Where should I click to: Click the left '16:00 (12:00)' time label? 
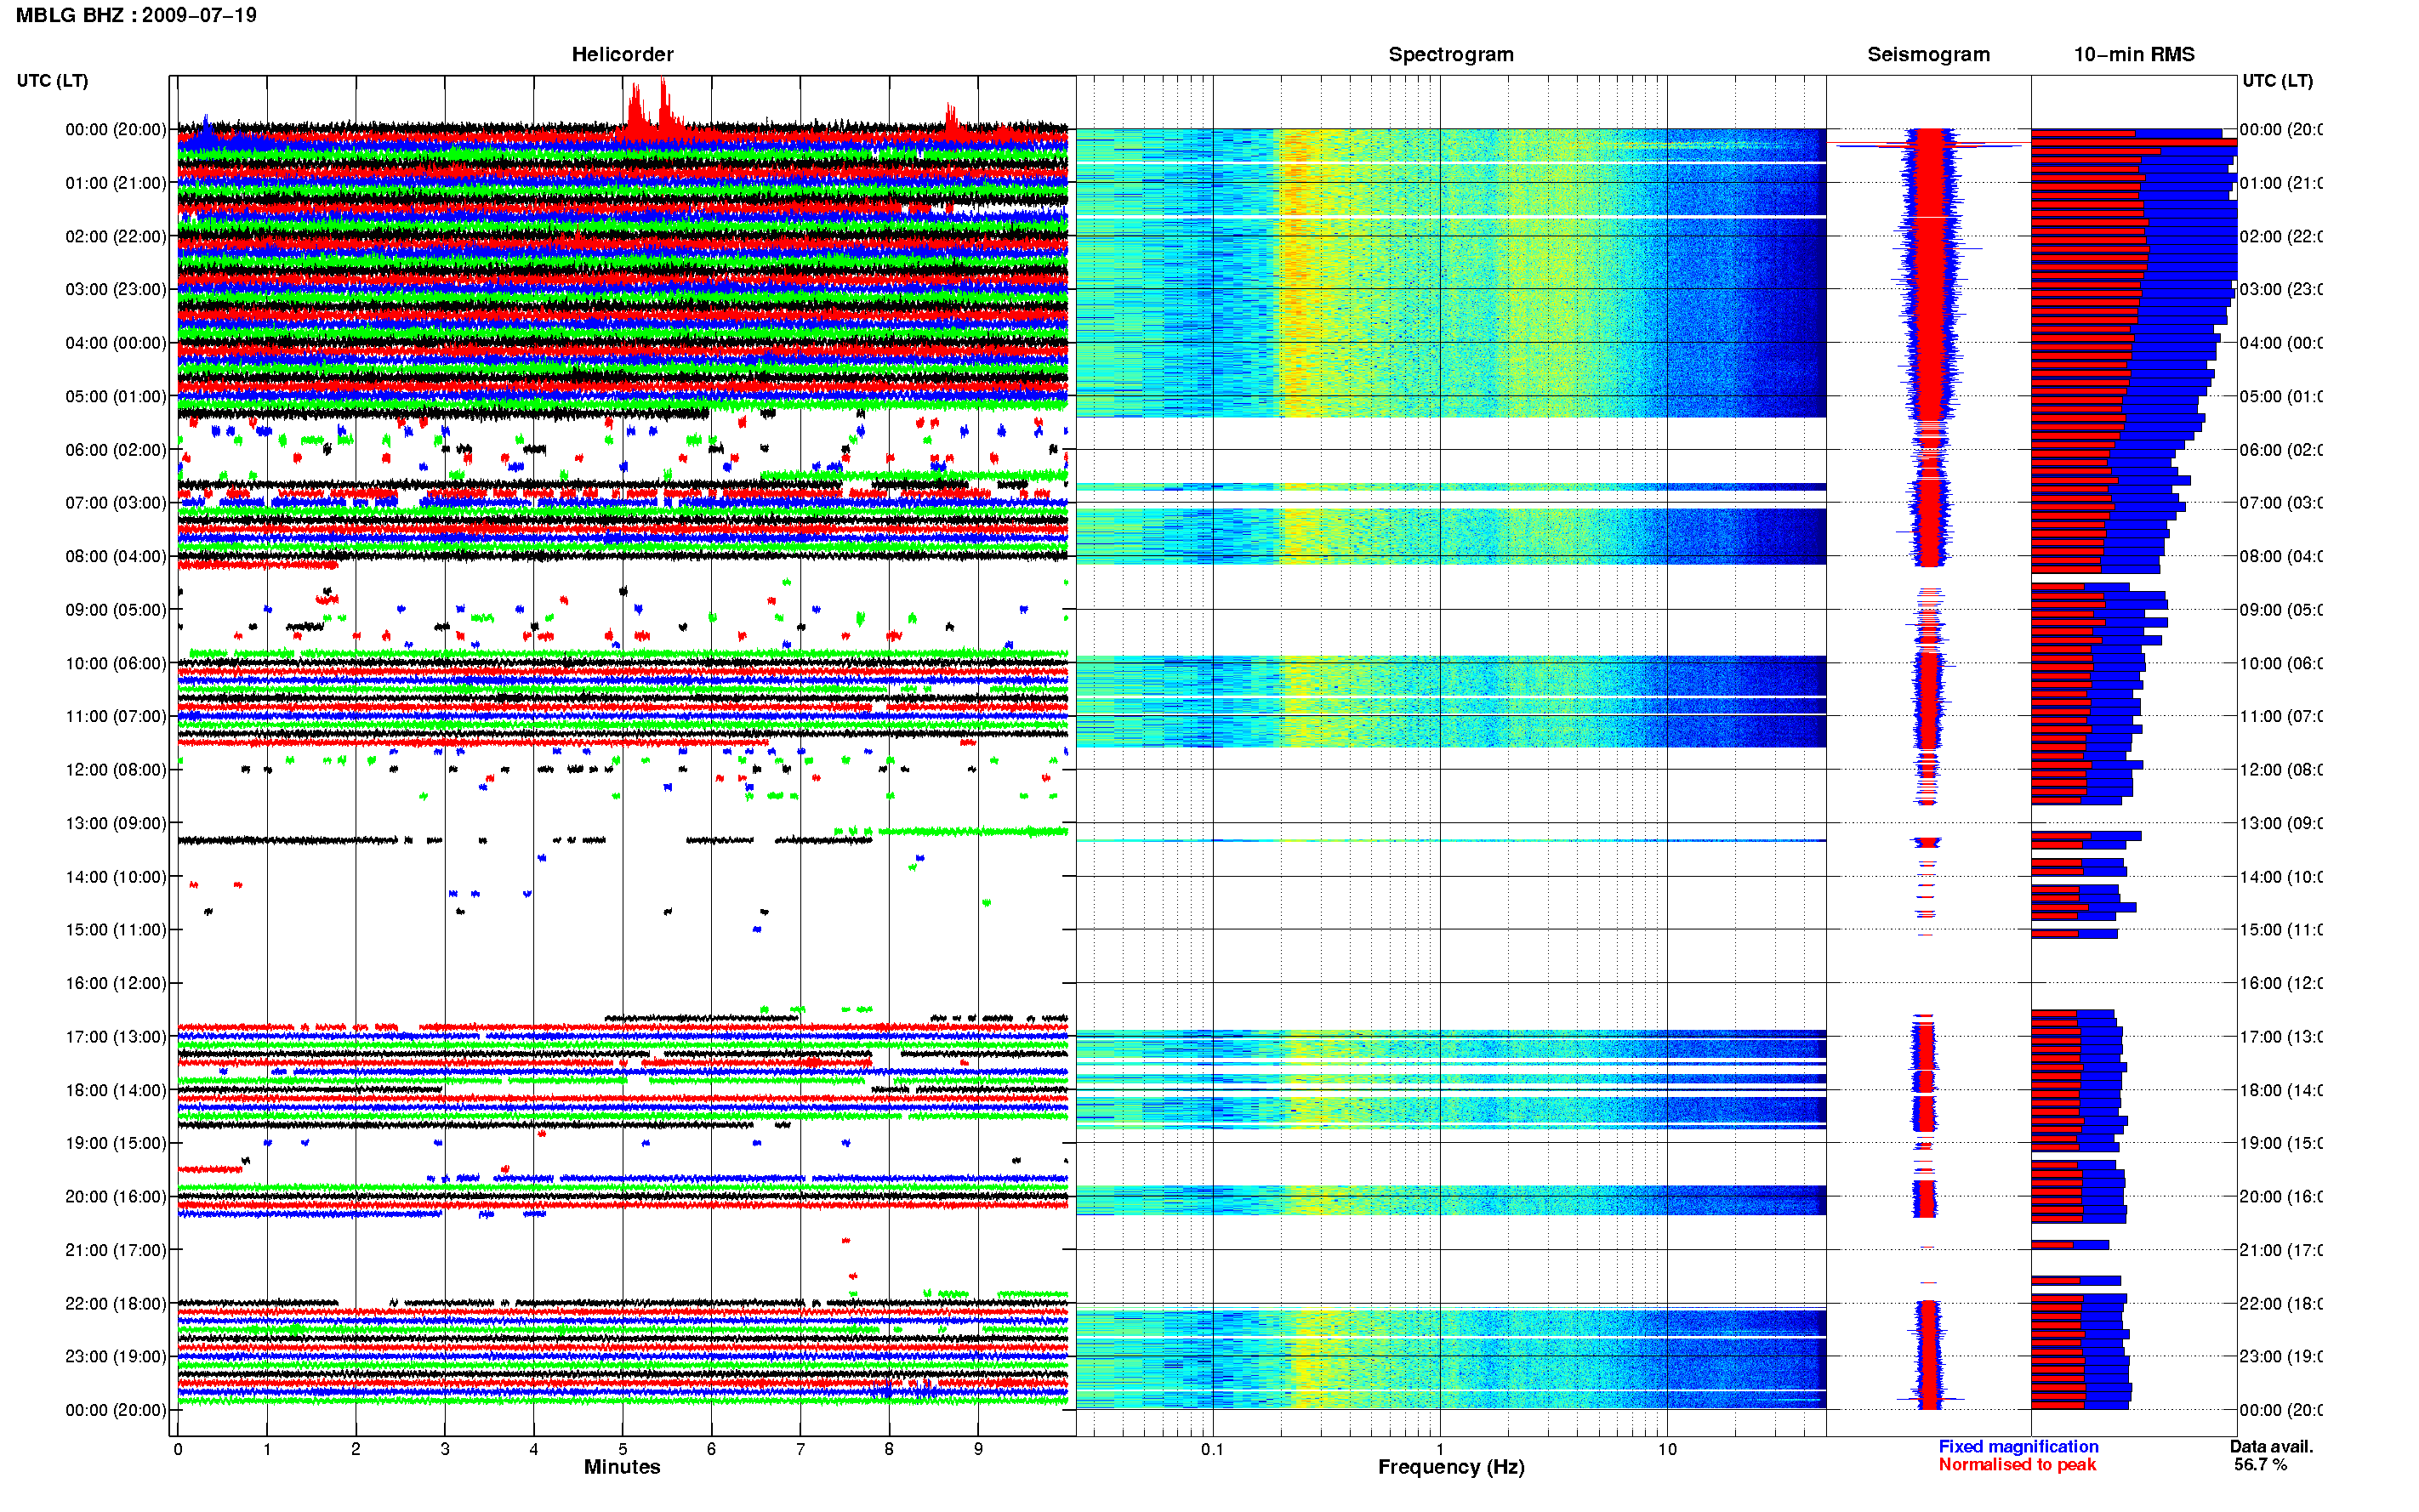(116, 983)
